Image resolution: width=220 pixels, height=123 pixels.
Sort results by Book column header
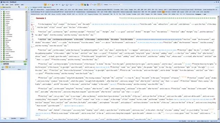tap(19, 69)
